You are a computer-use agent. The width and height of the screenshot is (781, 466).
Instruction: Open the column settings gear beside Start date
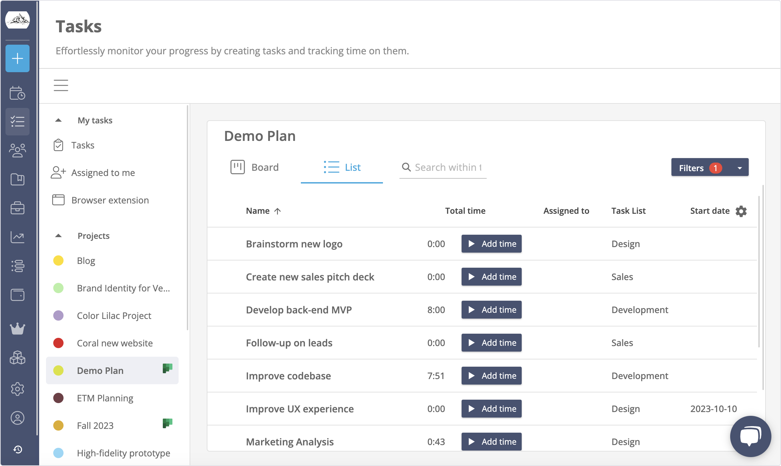pyautogui.click(x=741, y=211)
